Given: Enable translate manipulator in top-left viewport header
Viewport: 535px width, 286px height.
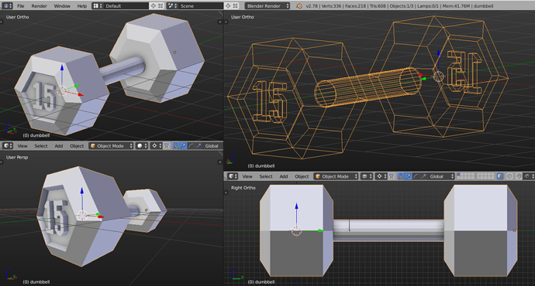Looking at the screenshot, I should pyautogui.click(x=183, y=146).
